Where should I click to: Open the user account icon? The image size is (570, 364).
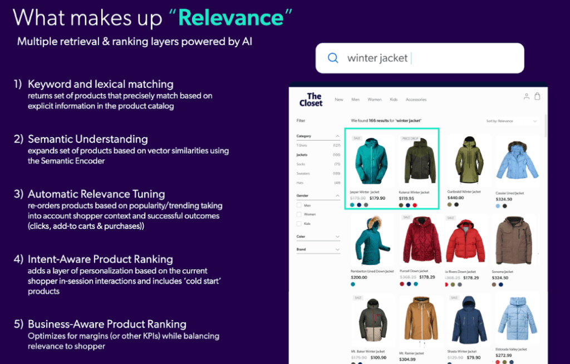point(526,97)
